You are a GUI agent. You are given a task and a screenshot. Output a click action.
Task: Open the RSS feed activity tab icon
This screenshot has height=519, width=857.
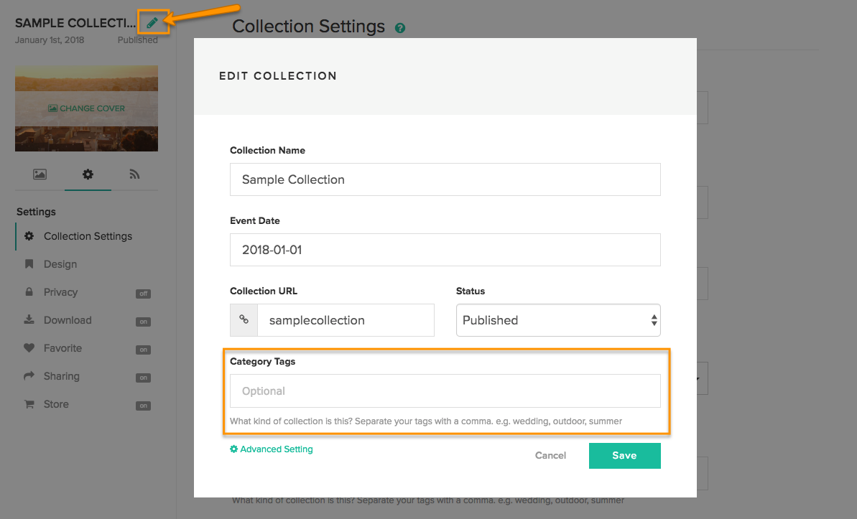134,174
